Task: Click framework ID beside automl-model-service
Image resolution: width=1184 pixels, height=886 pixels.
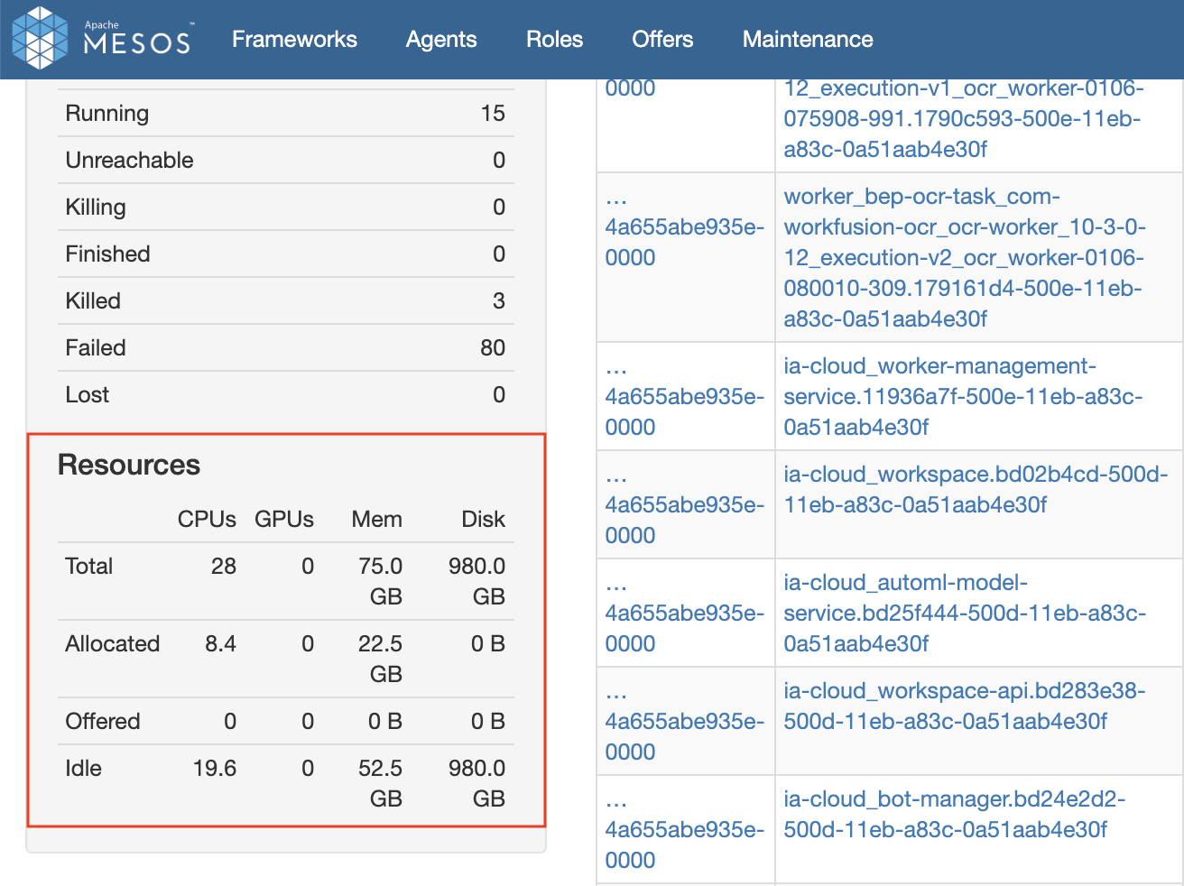Action: [x=684, y=613]
